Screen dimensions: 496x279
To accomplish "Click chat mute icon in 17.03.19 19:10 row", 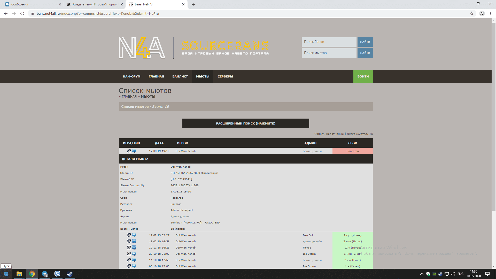I will (134, 151).
